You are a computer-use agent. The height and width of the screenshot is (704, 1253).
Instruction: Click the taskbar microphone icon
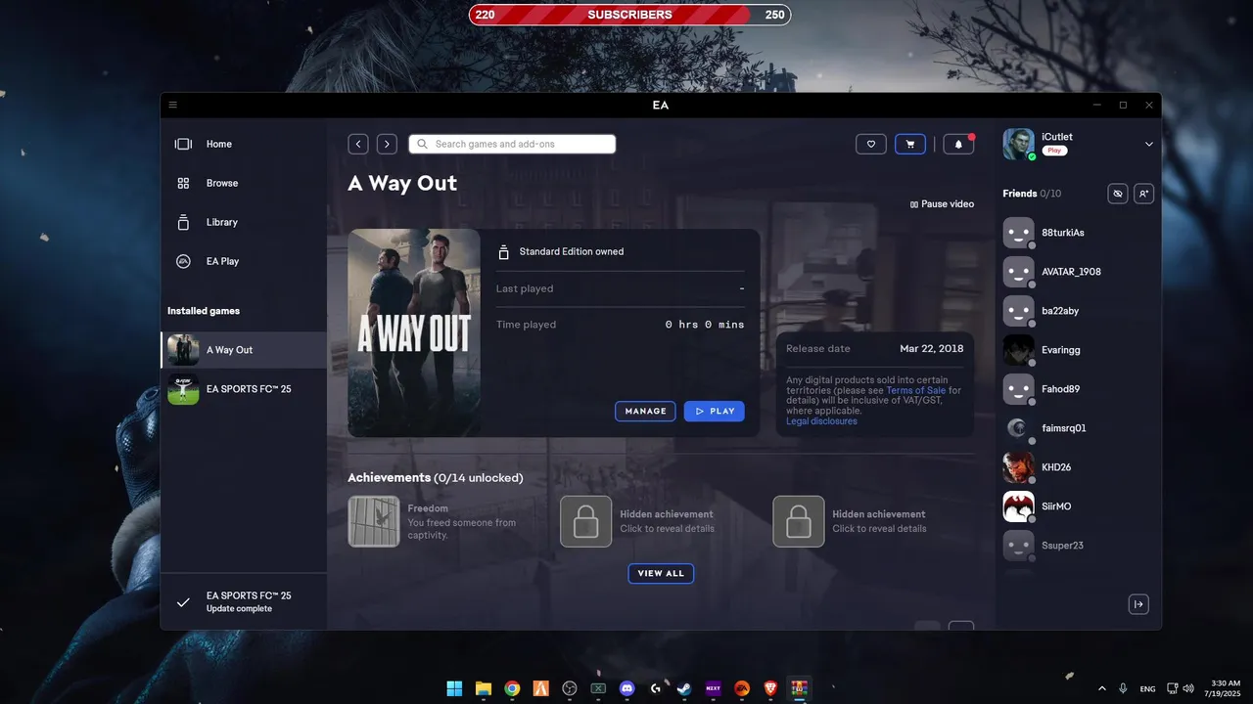click(1124, 688)
